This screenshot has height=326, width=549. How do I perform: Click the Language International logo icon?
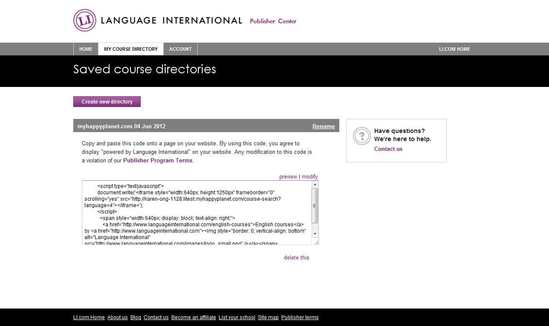tap(84, 20)
